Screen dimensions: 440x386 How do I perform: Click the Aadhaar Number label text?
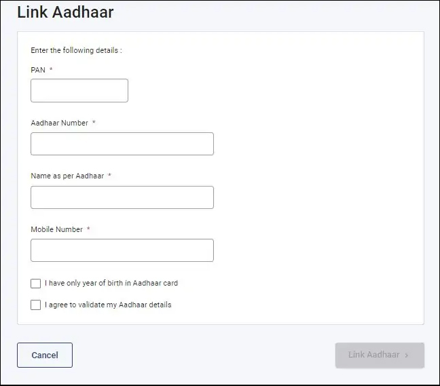pos(60,123)
